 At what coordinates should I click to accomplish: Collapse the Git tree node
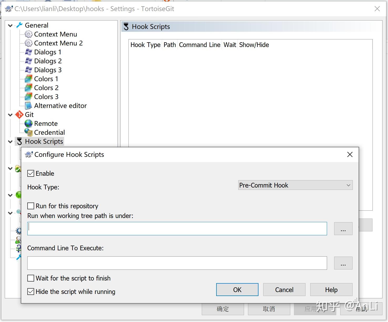(x=10, y=115)
